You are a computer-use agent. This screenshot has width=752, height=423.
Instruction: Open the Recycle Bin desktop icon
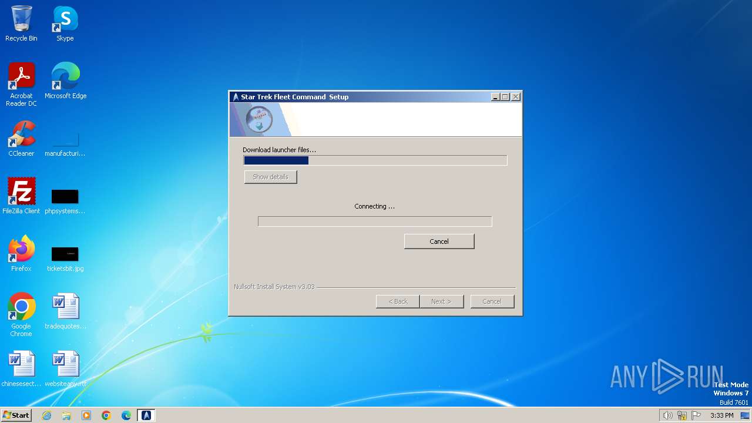pos(21,23)
